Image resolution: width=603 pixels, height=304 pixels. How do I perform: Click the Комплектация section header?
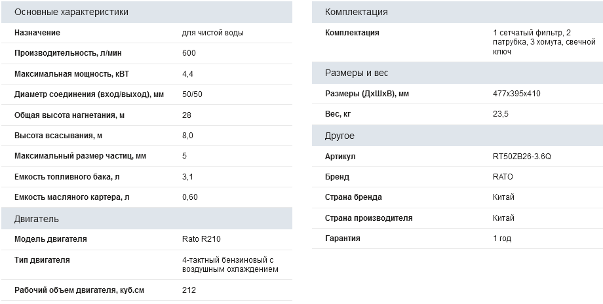pyautogui.click(x=356, y=12)
